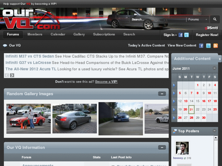Image resolution: width=222 pixels, height=166 pixels.
Task: Click the OurVQ.com logo
Action: pos(31,19)
